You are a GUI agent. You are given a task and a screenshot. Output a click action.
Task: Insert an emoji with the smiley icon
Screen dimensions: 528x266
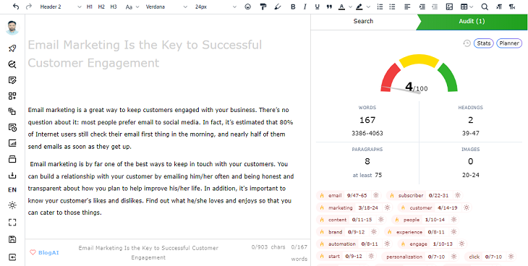coord(248,7)
